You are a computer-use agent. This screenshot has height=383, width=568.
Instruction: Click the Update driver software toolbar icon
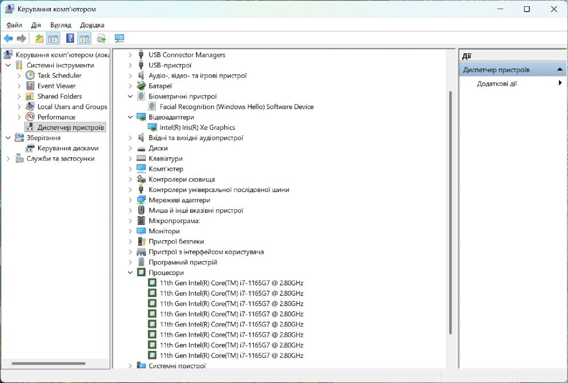101,39
